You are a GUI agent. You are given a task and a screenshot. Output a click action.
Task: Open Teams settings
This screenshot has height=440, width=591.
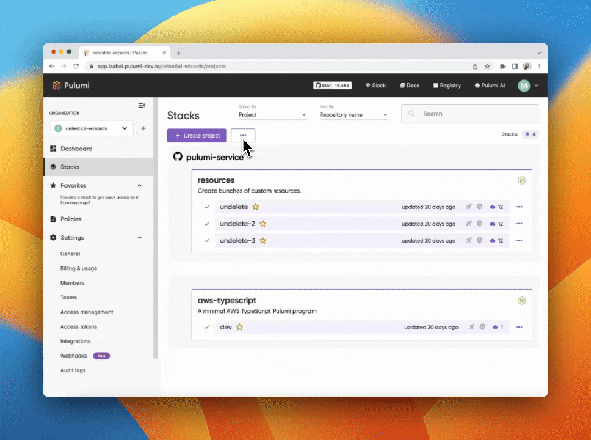click(68, 298)
